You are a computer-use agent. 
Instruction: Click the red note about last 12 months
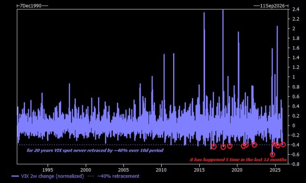click(238, 160)
